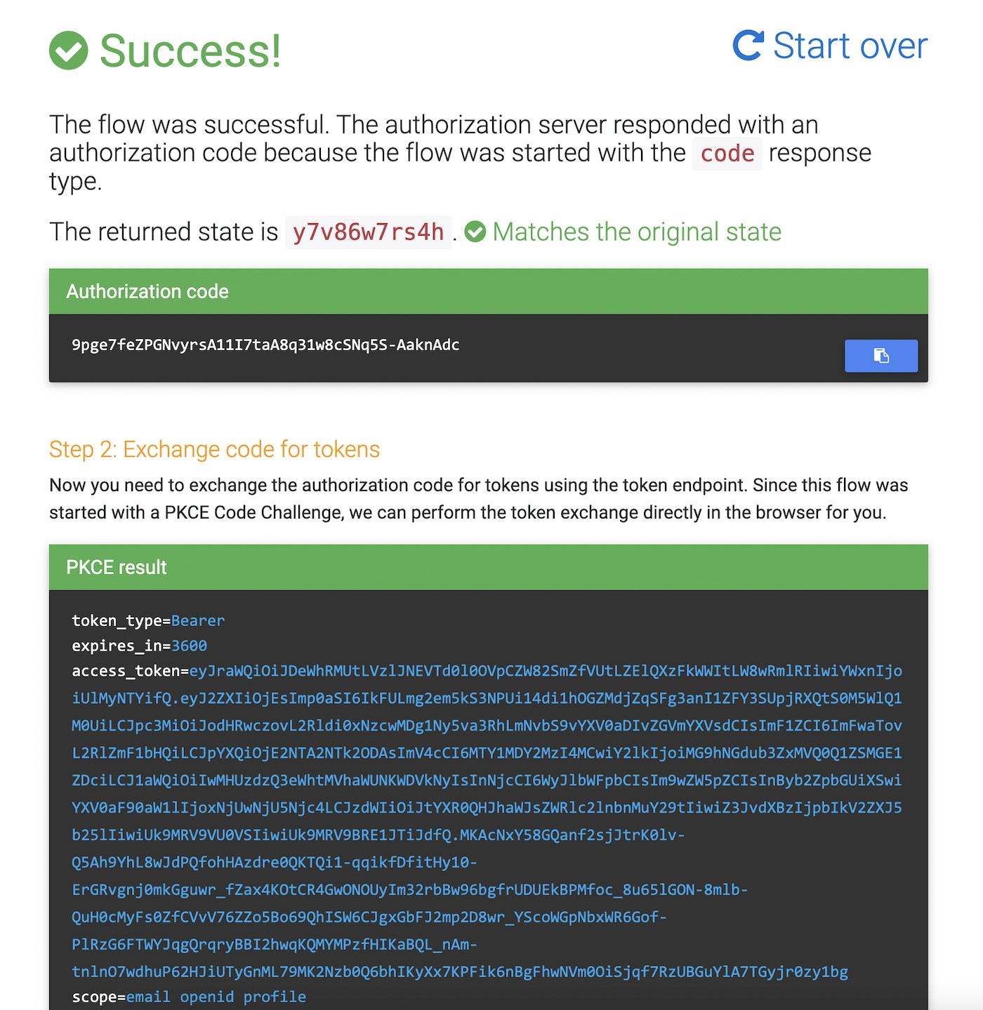Click the Start over refresh arrow icon
Viewport: 983px width, 1010px height.
748,46
